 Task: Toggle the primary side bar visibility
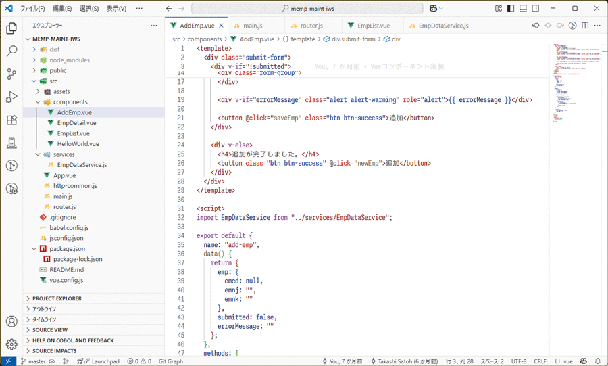(511, 9)
